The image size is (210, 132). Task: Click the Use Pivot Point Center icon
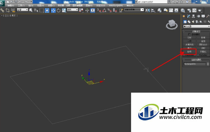[81, 10]
